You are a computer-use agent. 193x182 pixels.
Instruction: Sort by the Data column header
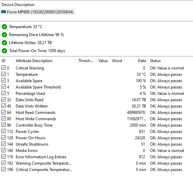tap(136, 61)
